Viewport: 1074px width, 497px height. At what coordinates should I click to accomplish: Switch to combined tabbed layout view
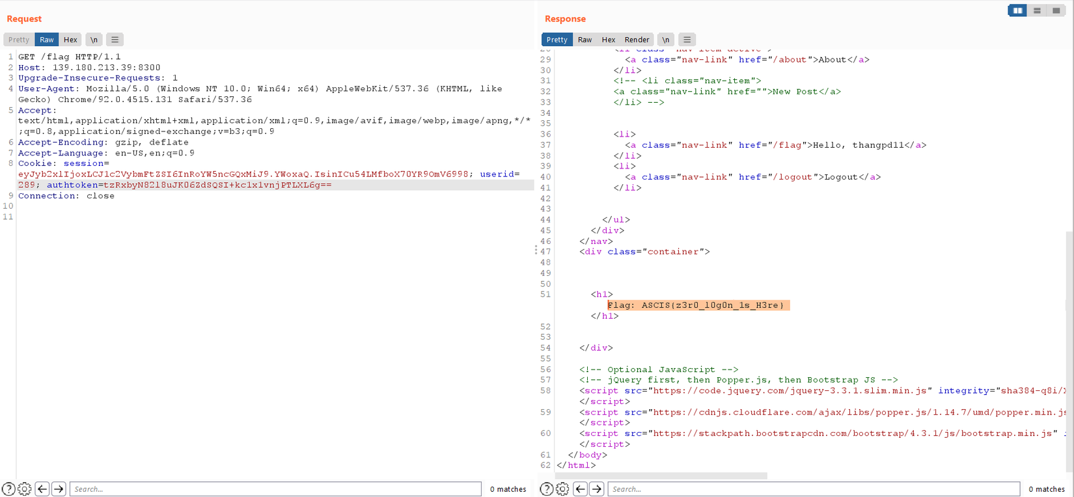[1056, 10]
